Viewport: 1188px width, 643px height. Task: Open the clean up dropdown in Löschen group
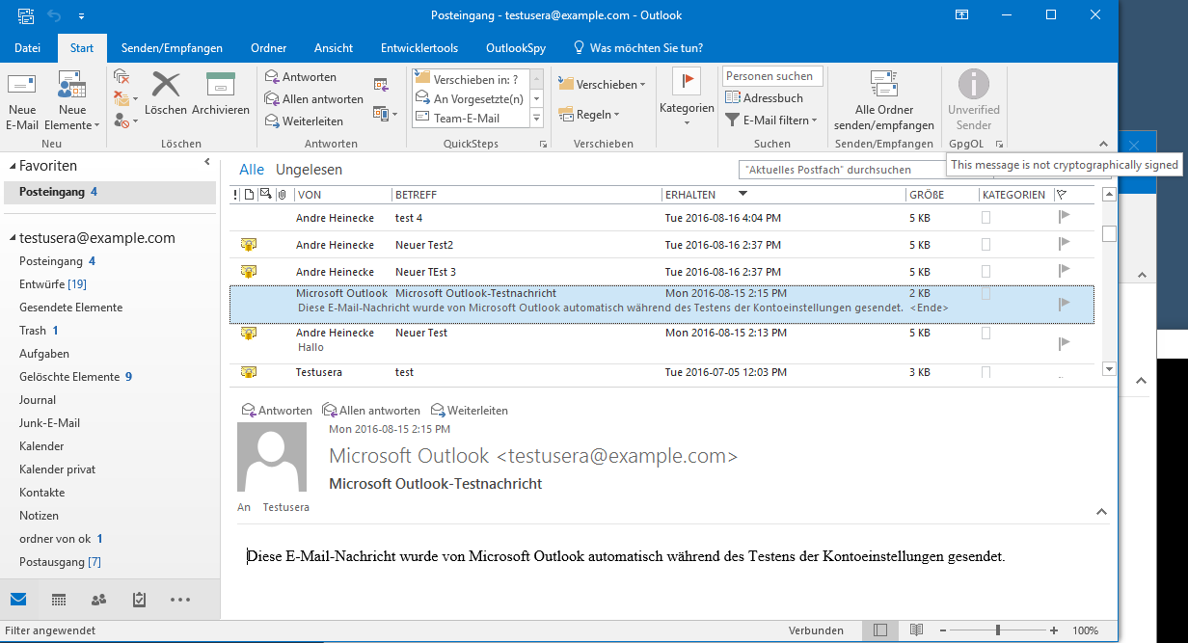click(x=124, y=98)
